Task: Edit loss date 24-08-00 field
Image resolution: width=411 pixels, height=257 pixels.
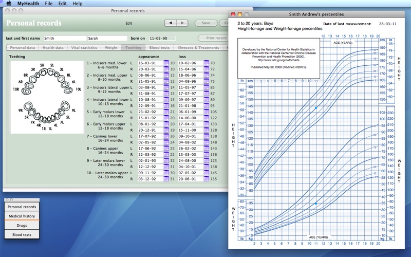Action: pos(191,160)
